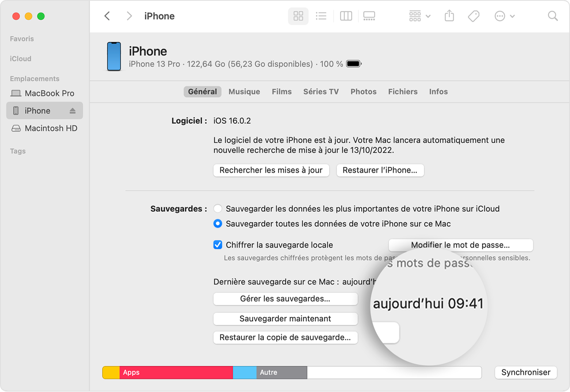Click the gray Autre storage segment

(282, 372)
